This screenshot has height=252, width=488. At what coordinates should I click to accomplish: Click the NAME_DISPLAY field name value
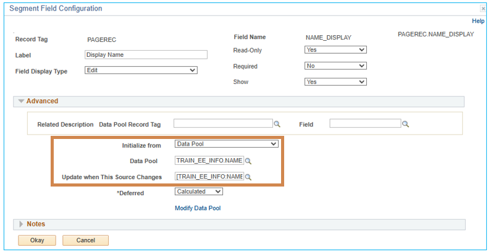click(329, 38)
